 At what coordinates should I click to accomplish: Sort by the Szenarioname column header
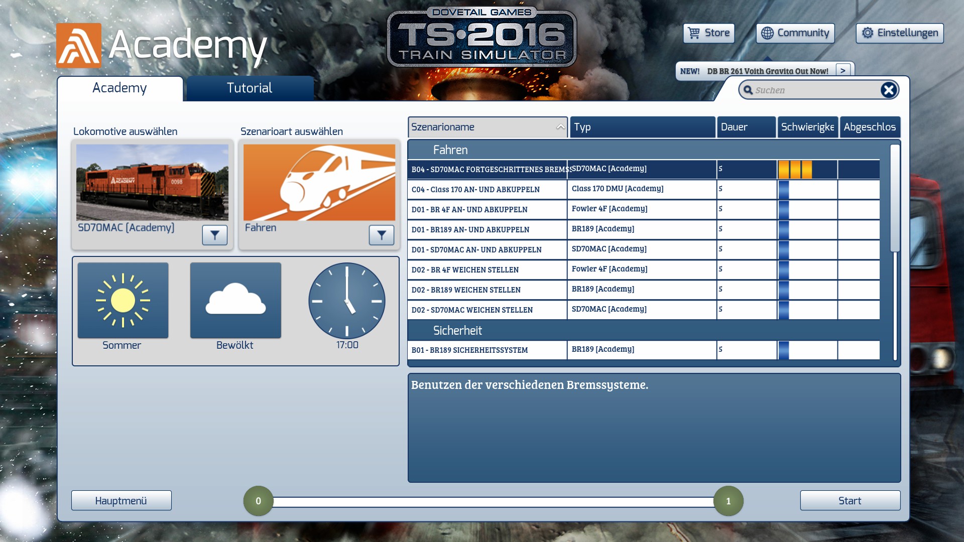tap(488, 127)
